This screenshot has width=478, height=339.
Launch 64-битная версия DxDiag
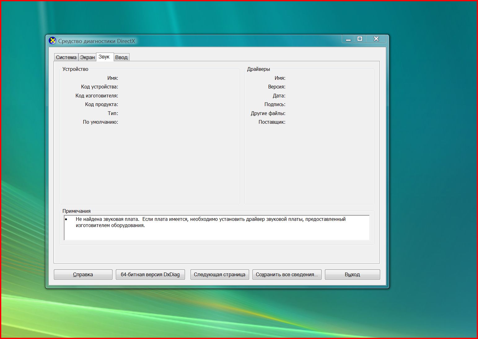[150, 274]
